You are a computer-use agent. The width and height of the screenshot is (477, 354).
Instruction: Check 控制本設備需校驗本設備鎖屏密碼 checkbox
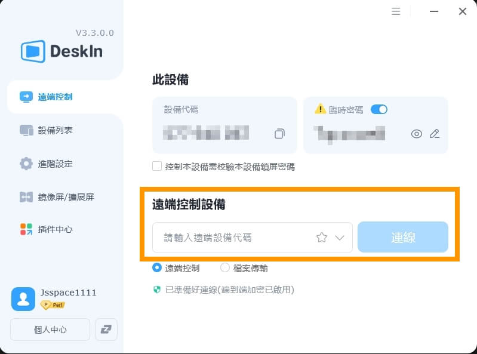coord(157,167)
